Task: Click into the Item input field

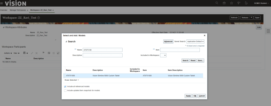Action: 180,50
